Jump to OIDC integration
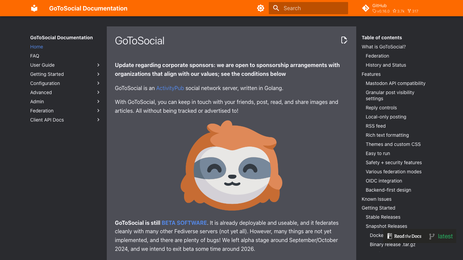Viewport: 463px width, 260px height. click(x=384, y=181)
